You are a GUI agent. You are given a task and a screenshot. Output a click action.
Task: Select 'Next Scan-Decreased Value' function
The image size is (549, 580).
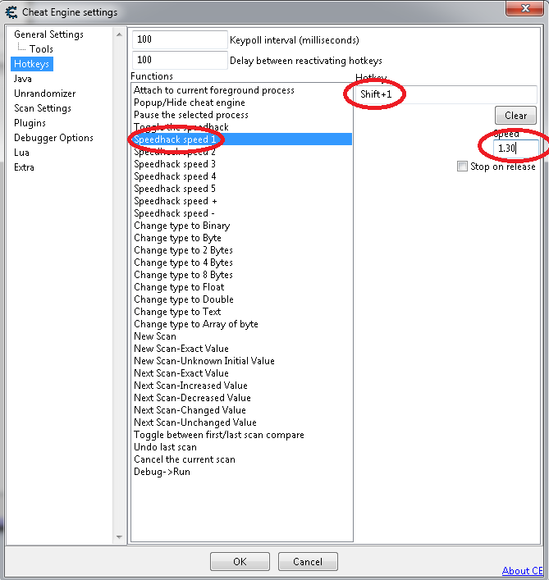[x=242, y=398]
